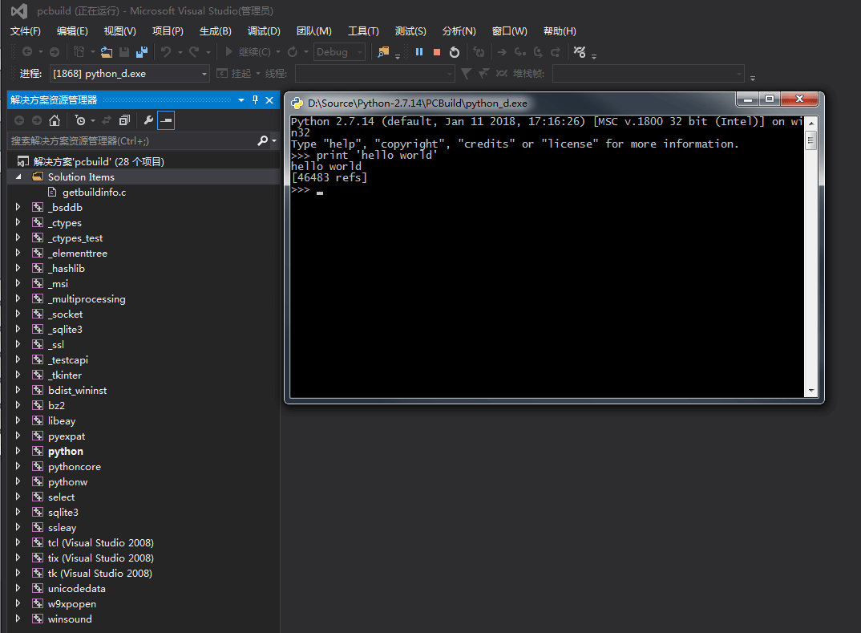Collapse the Solution Items folder
This screenshot has height=633, width=861.
tap(18, 177)
